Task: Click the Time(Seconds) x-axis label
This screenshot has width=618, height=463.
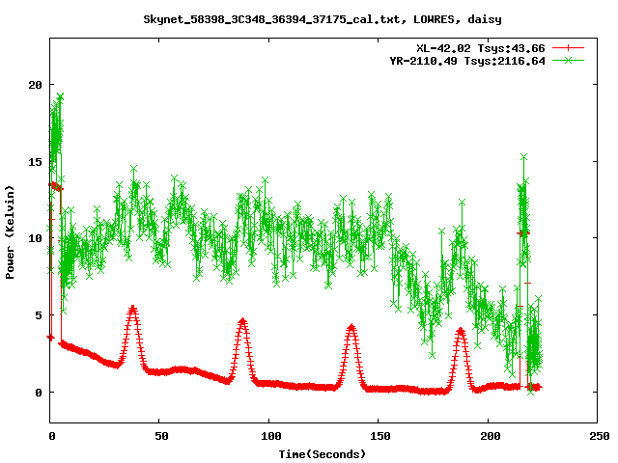Action: tap(323, 454)
